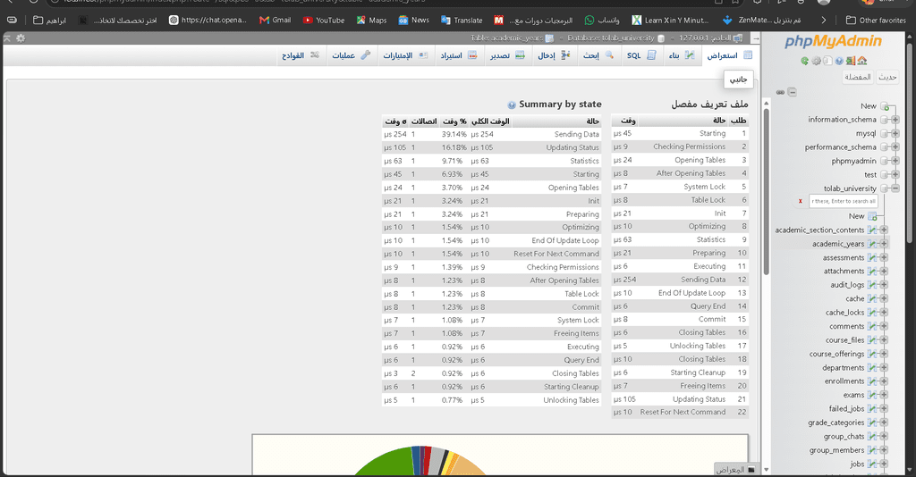The image size is (916, 477).
Task: Open phpMyAdmin home via house icon
Action: tap(862, 61)
